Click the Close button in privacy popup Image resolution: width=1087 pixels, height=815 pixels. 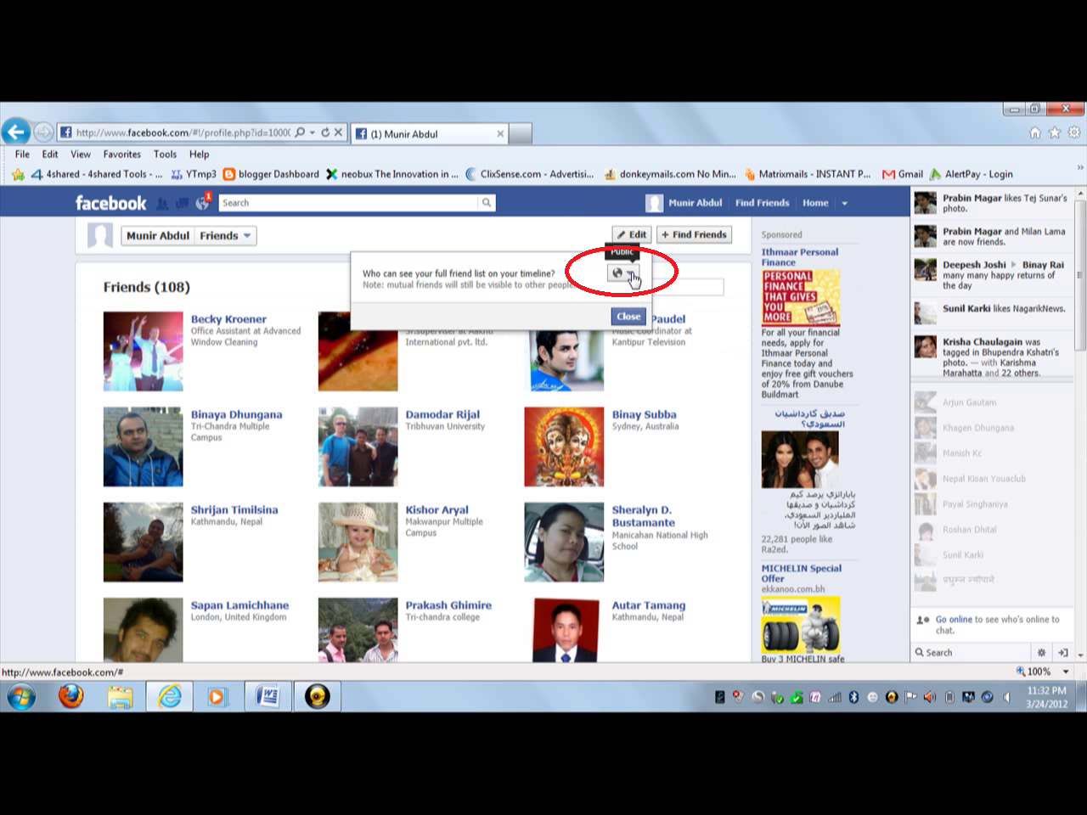tap(628, 316)
